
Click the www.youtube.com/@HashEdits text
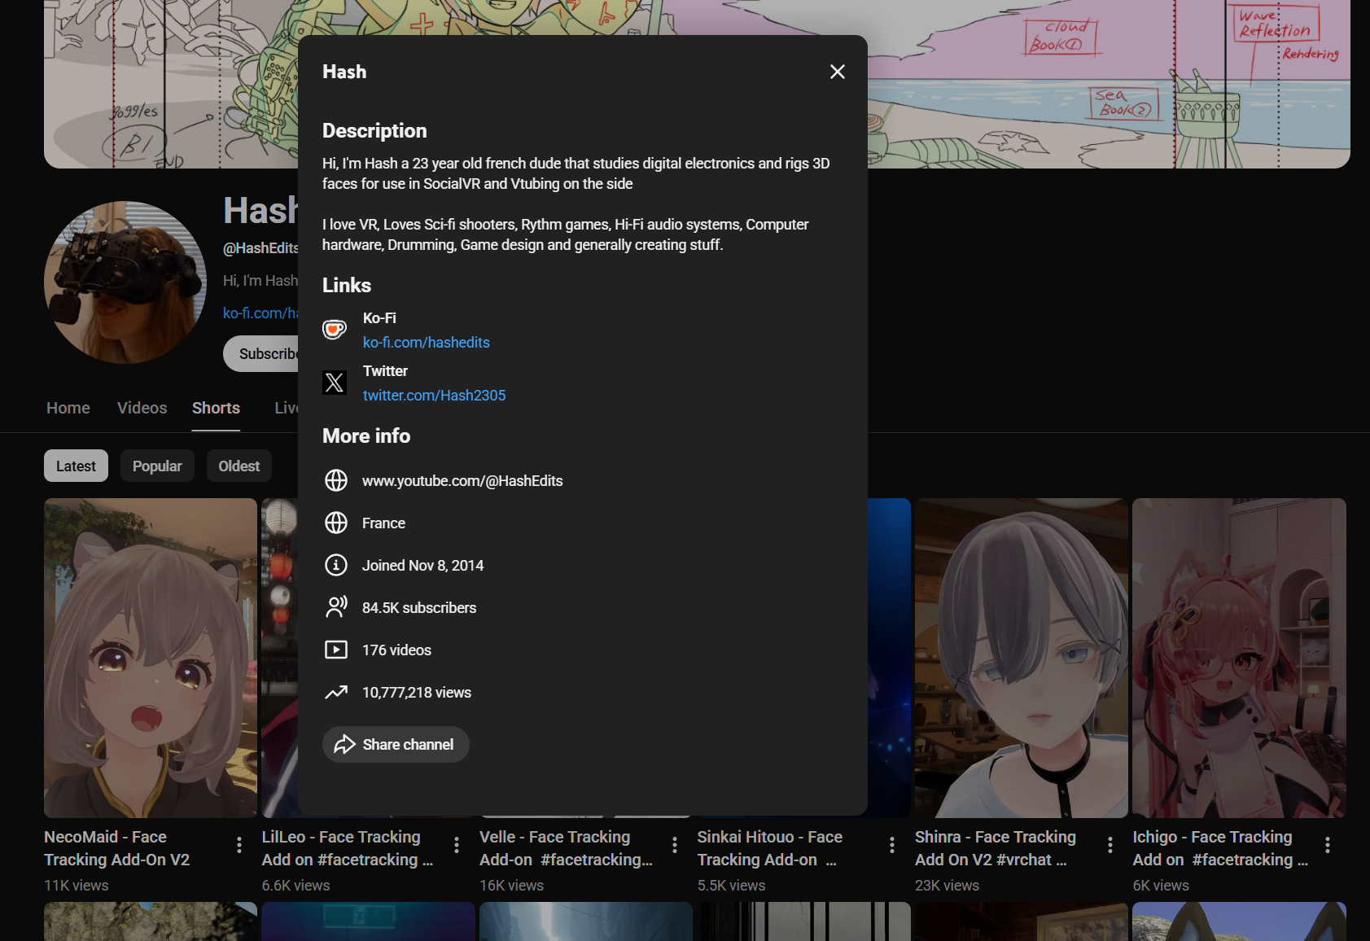[x=462, y=481]
